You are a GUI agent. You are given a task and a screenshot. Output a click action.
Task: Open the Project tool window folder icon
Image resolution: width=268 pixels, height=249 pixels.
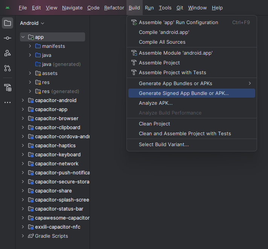pos(8,23)
